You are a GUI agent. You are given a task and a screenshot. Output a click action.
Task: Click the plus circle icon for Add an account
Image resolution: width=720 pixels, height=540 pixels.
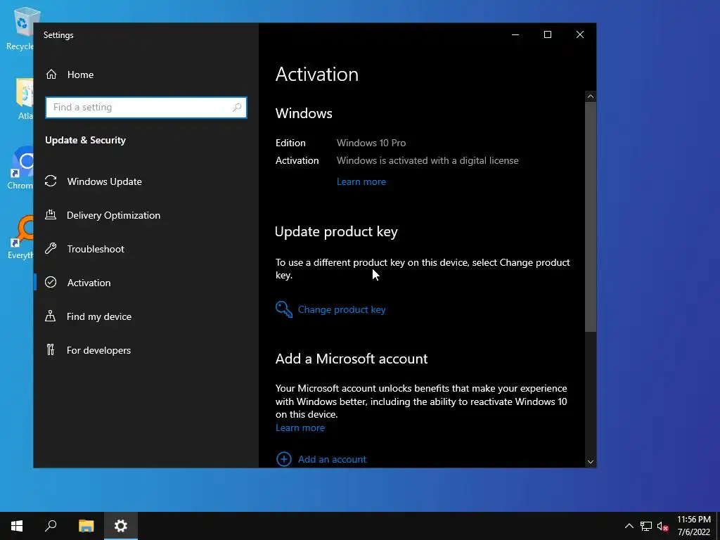[x=284, y=458]
